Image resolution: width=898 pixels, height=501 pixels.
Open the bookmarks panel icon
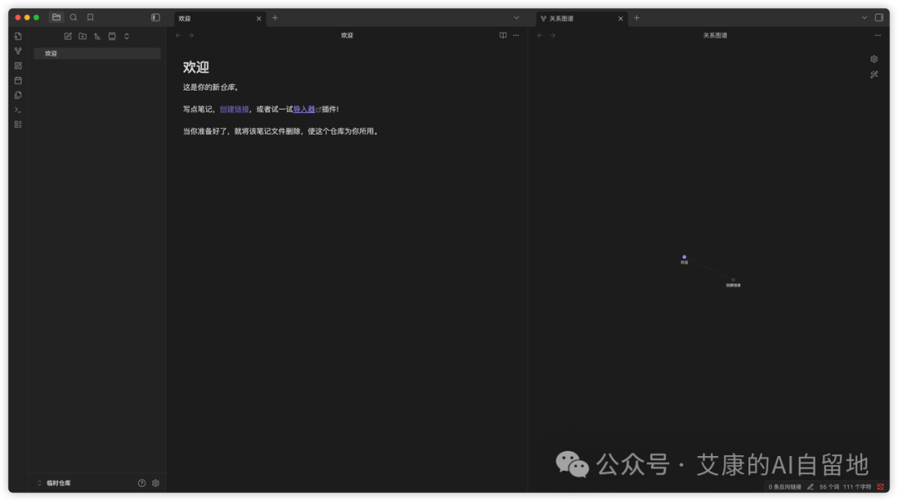point(91,17)
